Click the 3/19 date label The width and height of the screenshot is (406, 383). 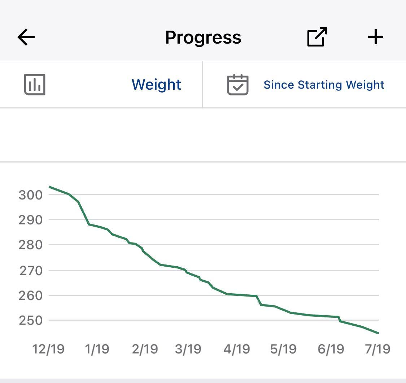(x=188, y=349)
